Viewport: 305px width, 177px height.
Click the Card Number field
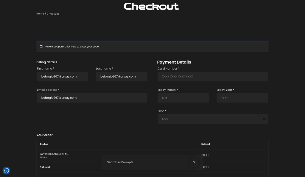pyautogui.click(x=213, y=76)
